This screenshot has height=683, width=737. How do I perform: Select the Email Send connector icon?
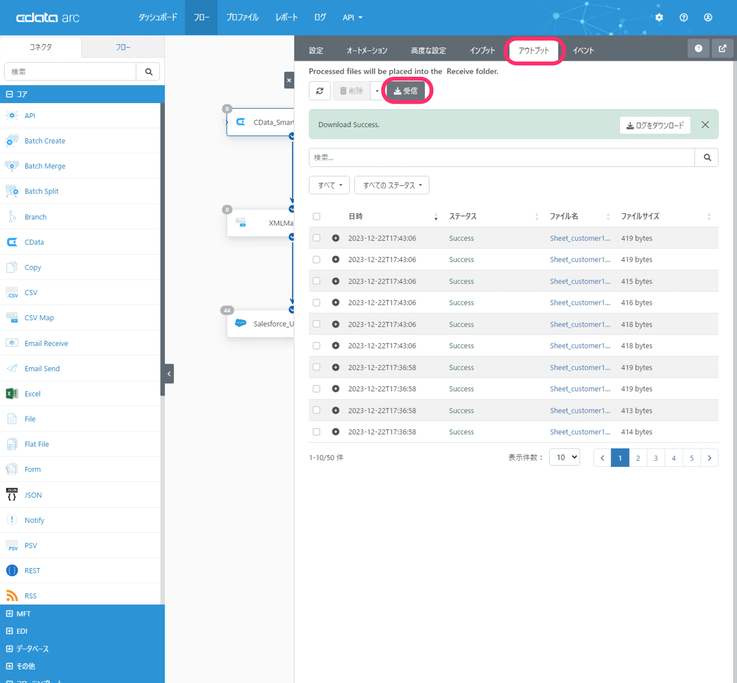(x=12, y=368)
